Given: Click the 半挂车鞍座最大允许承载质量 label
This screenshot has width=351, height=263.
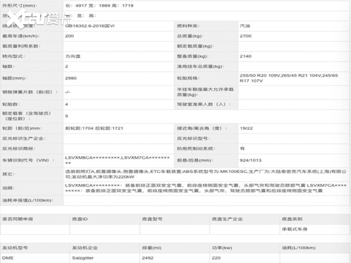Looking at the screenshot, I should (205, 92).
